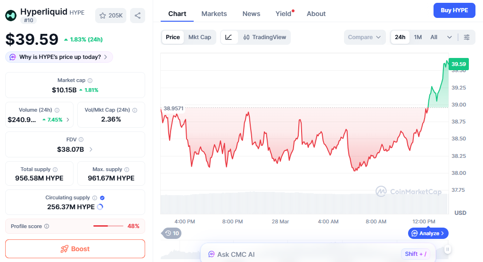Open the Circulating supply info icon
This screenshot has height=262, width=483.
point(95,197)
